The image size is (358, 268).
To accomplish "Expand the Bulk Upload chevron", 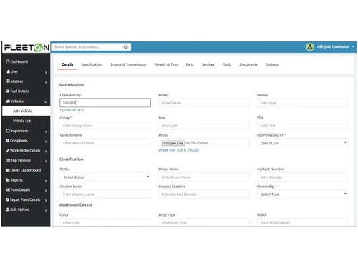I will point(46,210).
